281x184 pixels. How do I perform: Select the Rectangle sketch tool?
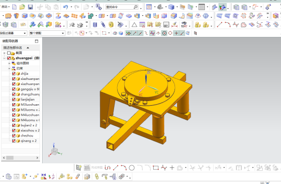[156, 168]
